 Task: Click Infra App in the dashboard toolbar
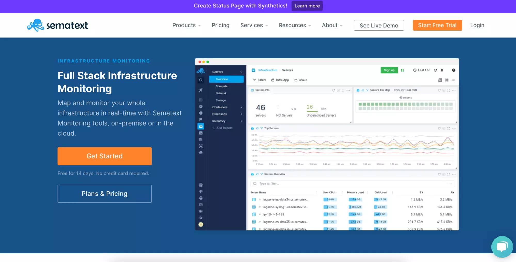point(280,80)
